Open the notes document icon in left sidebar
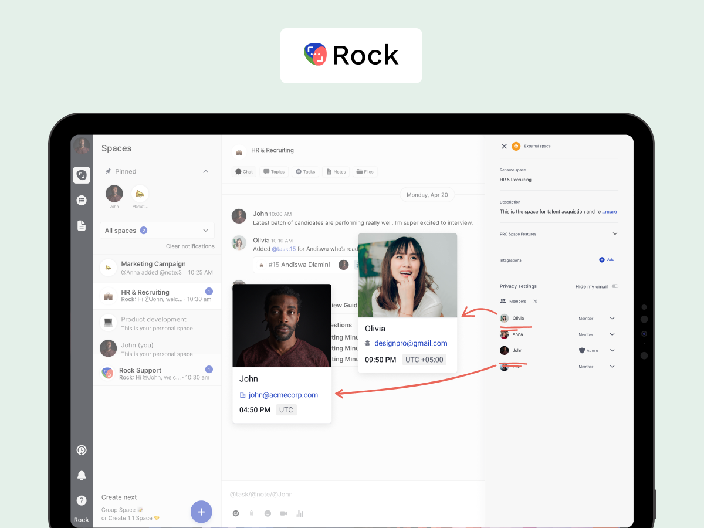704x528 pixels. pos(82,225)
